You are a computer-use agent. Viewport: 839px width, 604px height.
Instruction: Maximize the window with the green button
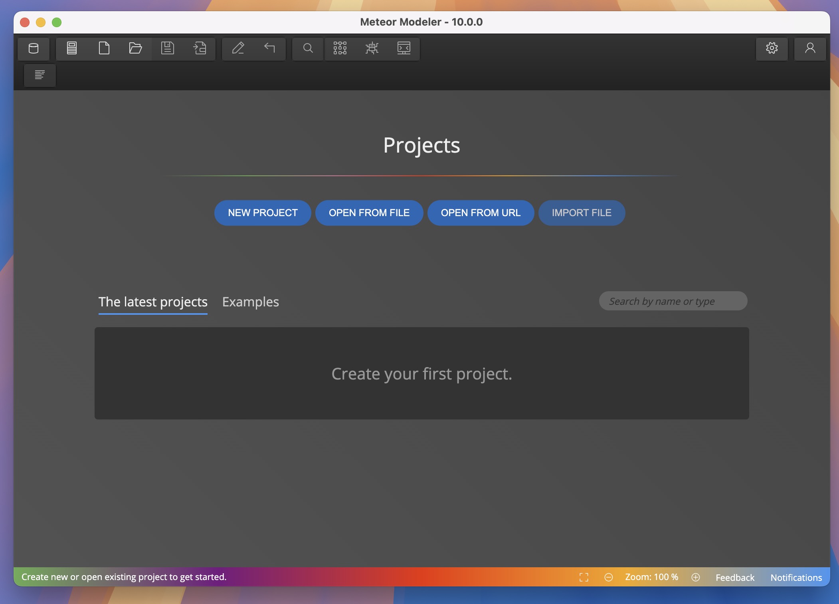coord(57,22)
